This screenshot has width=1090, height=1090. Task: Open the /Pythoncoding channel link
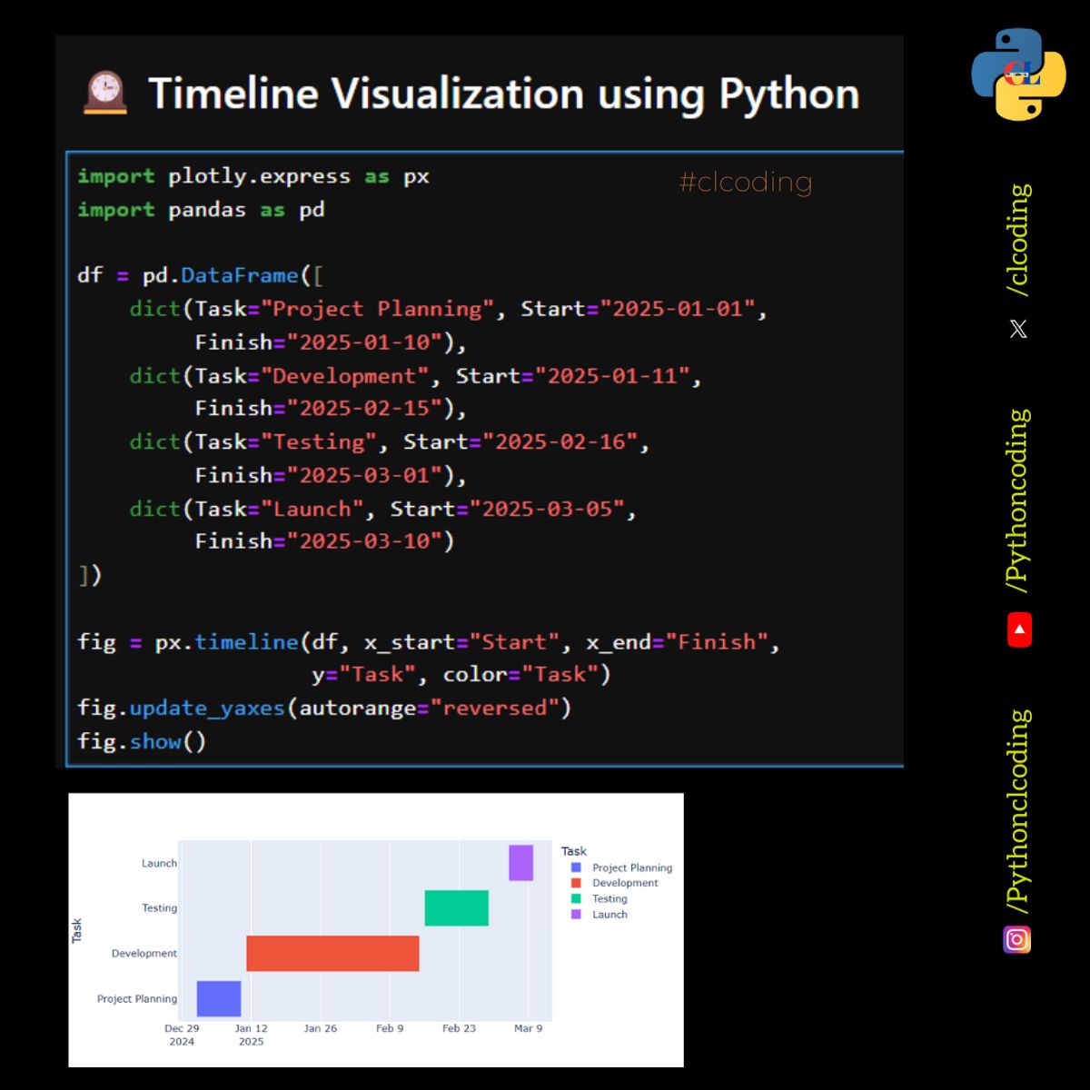pos(1019,501)
